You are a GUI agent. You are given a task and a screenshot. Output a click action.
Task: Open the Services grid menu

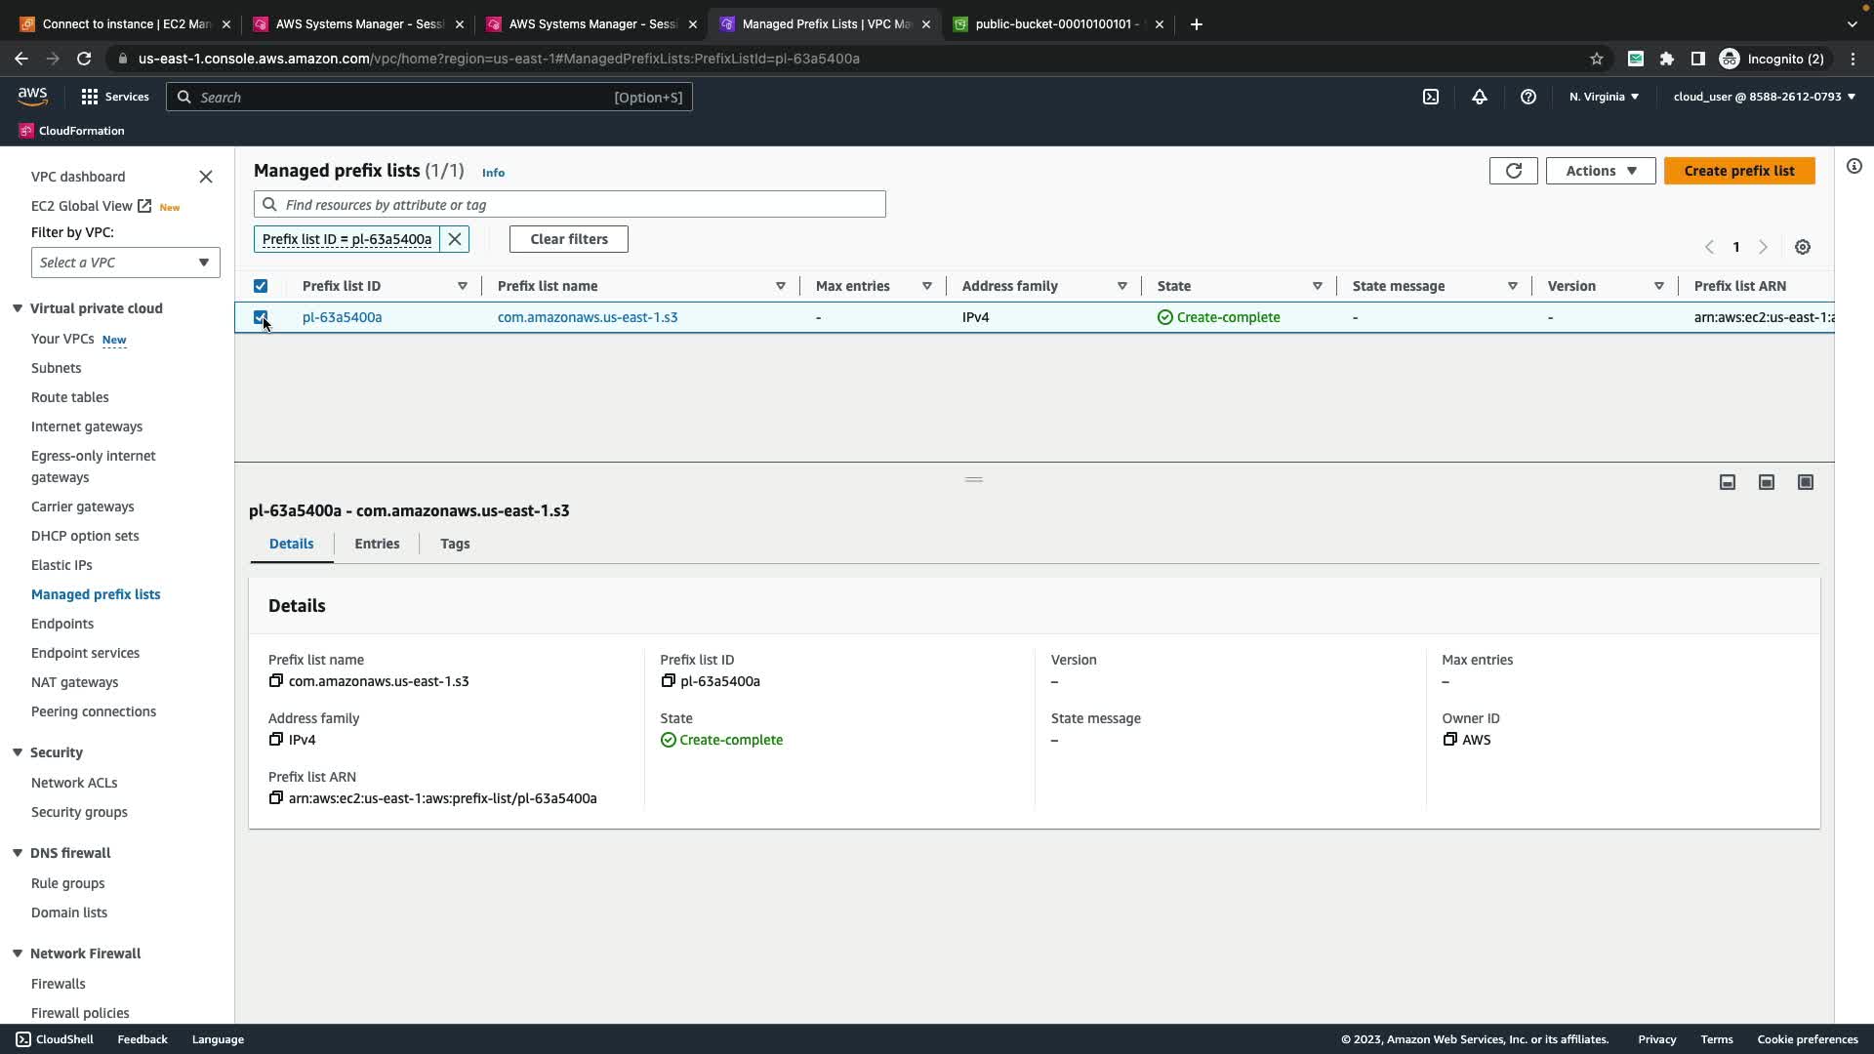click(x=114, y=97)
